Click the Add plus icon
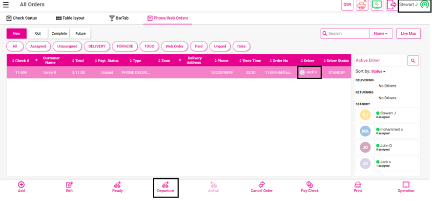The height and width of the screenshot is (201, 432). pyautogui.click(x=21, y=185)
